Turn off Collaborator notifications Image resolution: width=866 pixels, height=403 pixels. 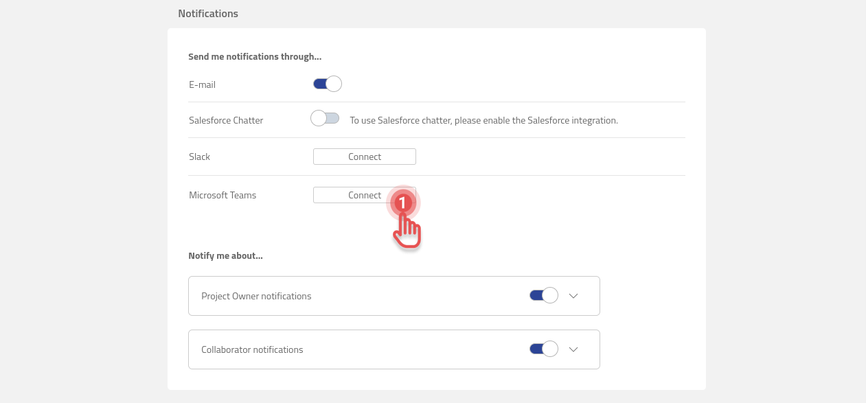pos(543,348)
